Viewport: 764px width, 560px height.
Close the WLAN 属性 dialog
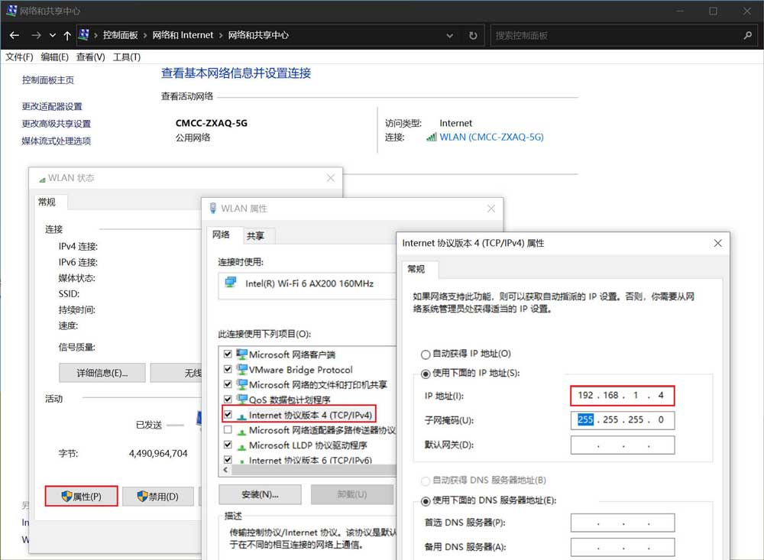[x=491, y=209]
